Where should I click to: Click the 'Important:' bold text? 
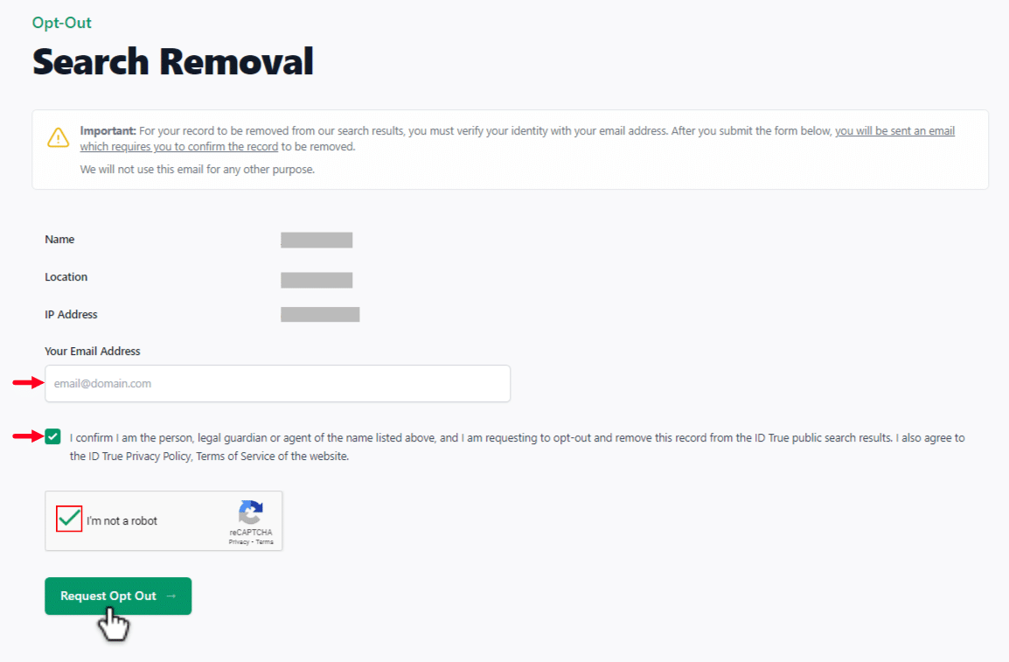coord(108,130)
